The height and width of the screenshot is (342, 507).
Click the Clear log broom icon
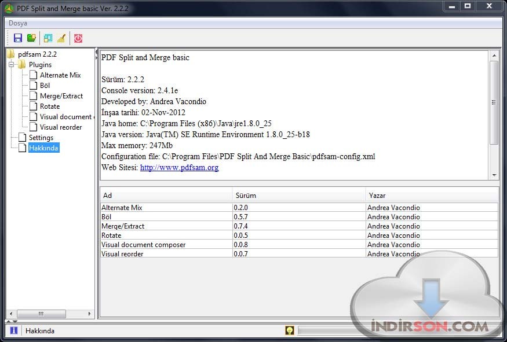point(61,38)
